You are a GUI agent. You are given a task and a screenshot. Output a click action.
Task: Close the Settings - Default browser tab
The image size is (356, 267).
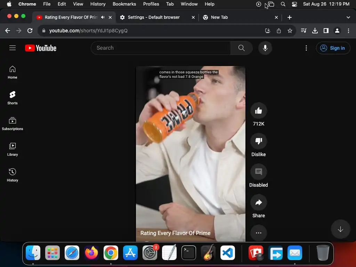tap(193, 17)
